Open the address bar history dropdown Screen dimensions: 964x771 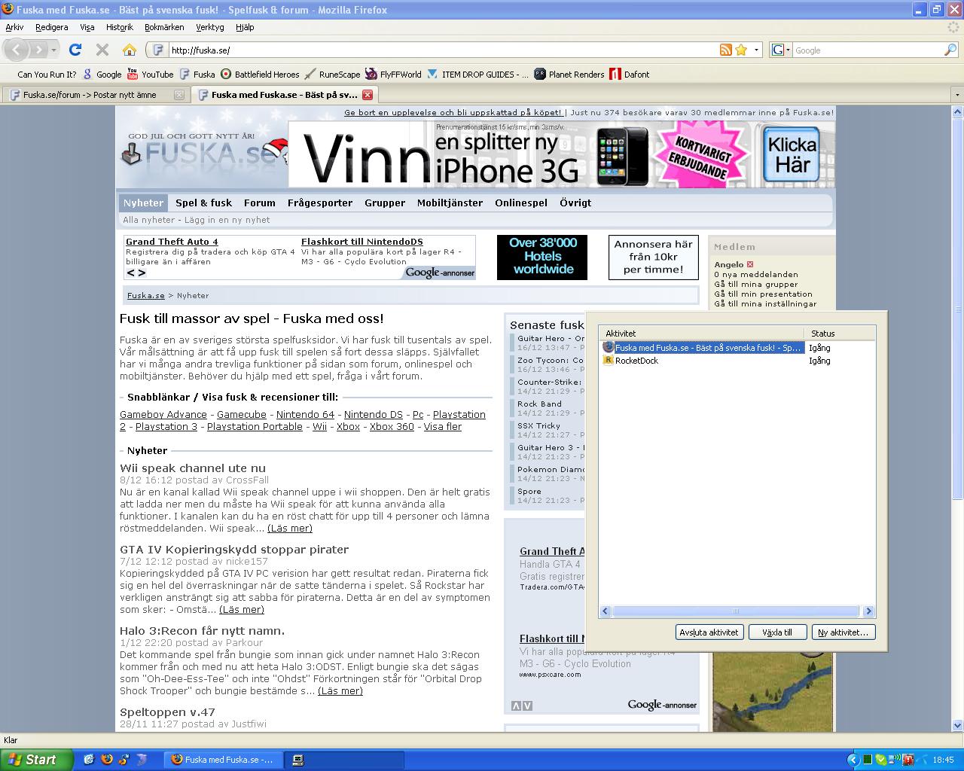[757, 50]
